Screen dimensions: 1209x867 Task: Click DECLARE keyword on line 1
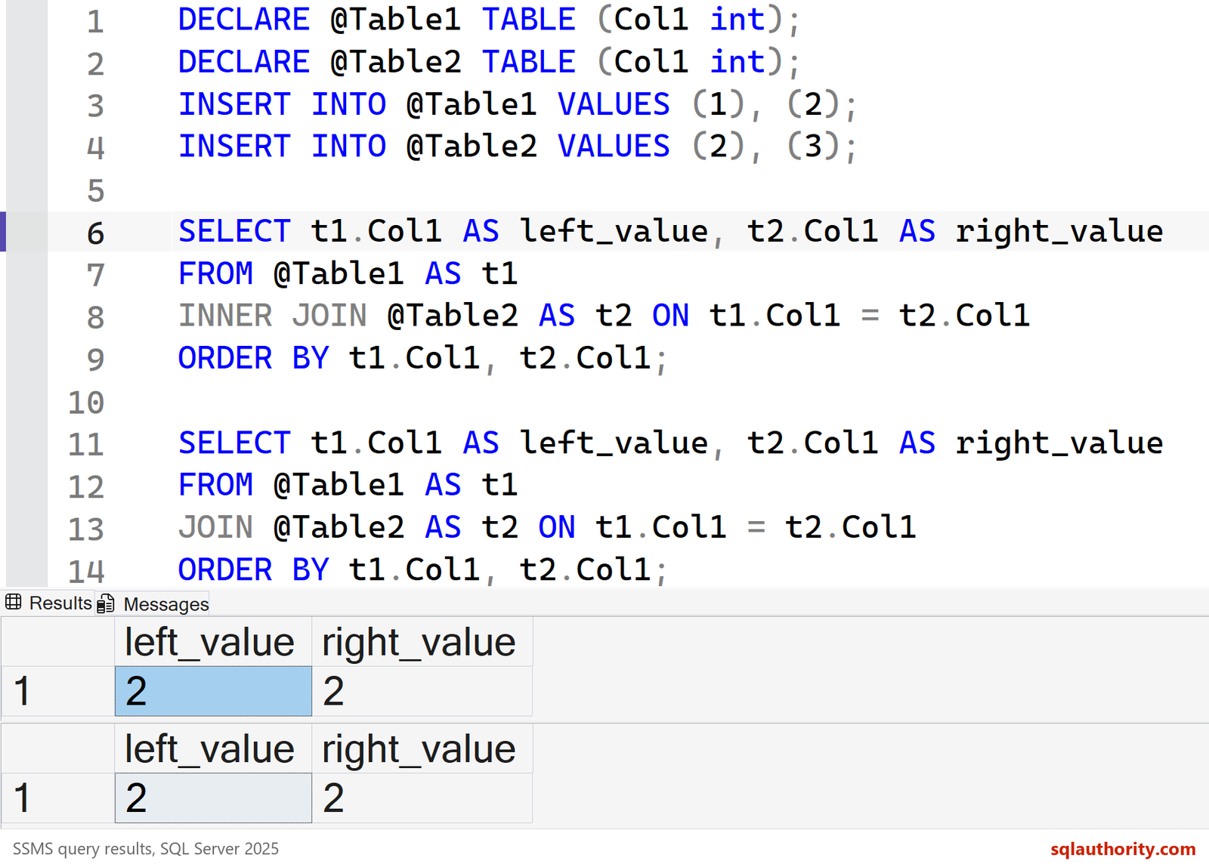(244, 20)
